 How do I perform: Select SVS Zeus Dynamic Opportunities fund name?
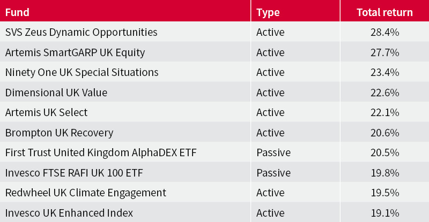[81, 32]
